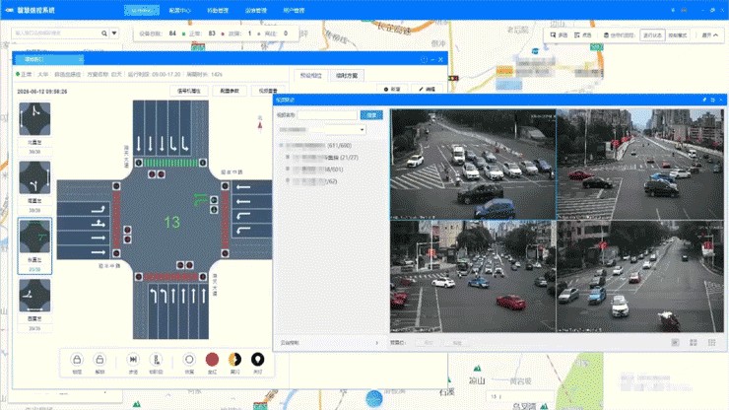Click the step-forward phase icon

pos(133,360)
